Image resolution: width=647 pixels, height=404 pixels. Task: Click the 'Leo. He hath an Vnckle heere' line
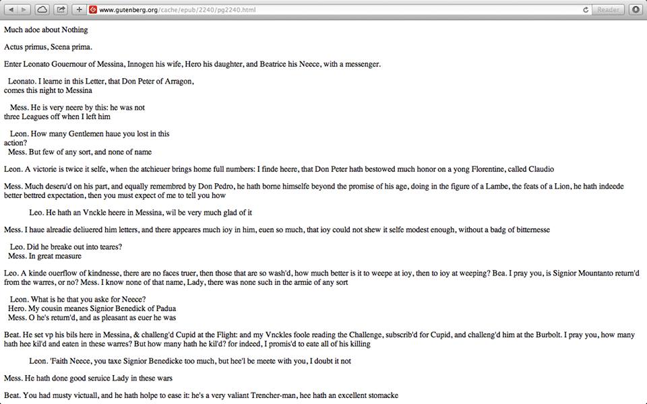[x=140, y=213]
